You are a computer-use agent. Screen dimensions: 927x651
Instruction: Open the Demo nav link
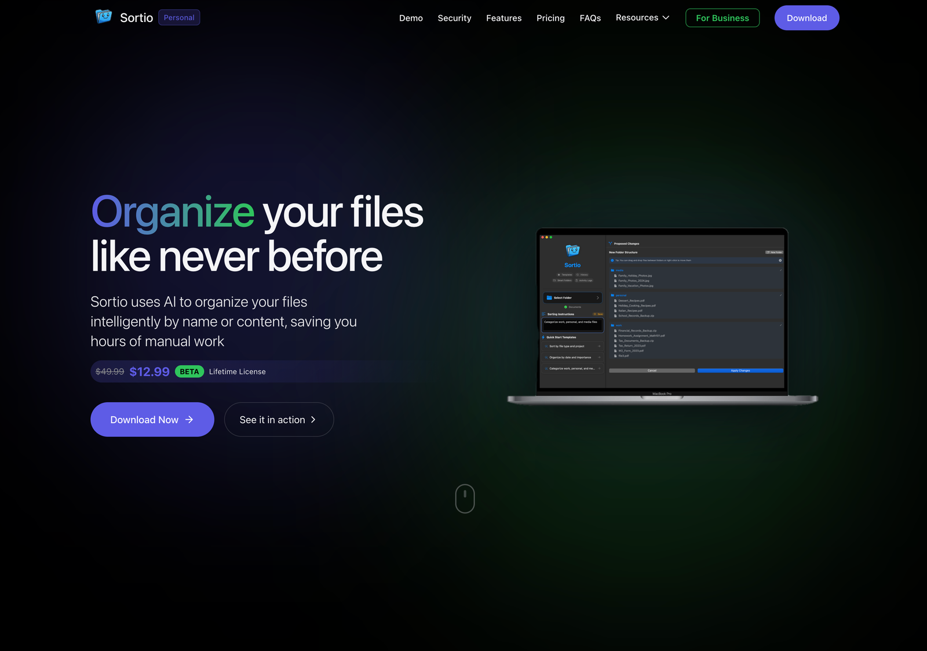coord(411,18)
